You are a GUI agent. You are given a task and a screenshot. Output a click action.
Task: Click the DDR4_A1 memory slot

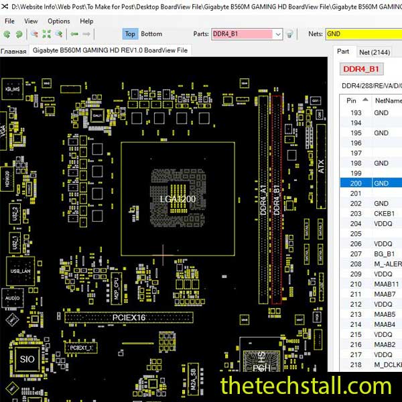pyautogui.click(x=263, y=200)
